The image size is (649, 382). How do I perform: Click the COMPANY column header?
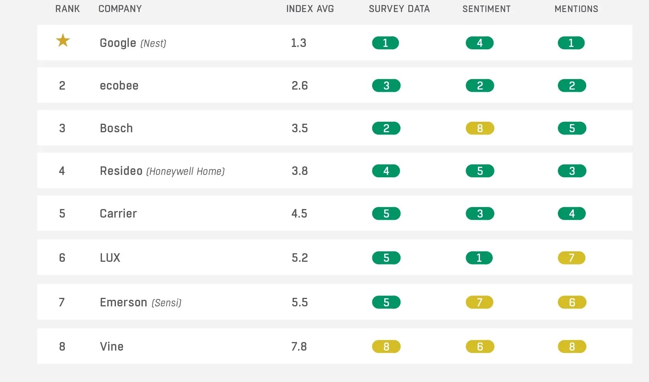[120, 9]
